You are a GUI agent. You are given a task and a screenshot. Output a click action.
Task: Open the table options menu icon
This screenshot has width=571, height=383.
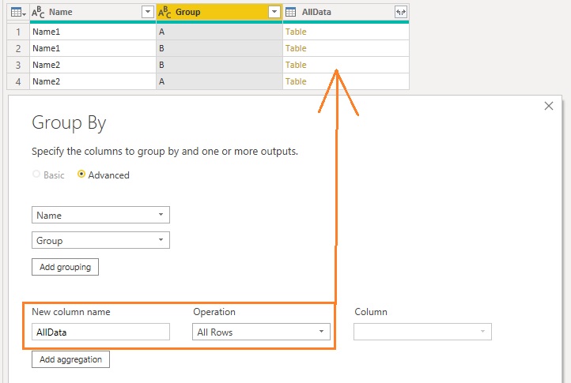[x=18, y=13]
